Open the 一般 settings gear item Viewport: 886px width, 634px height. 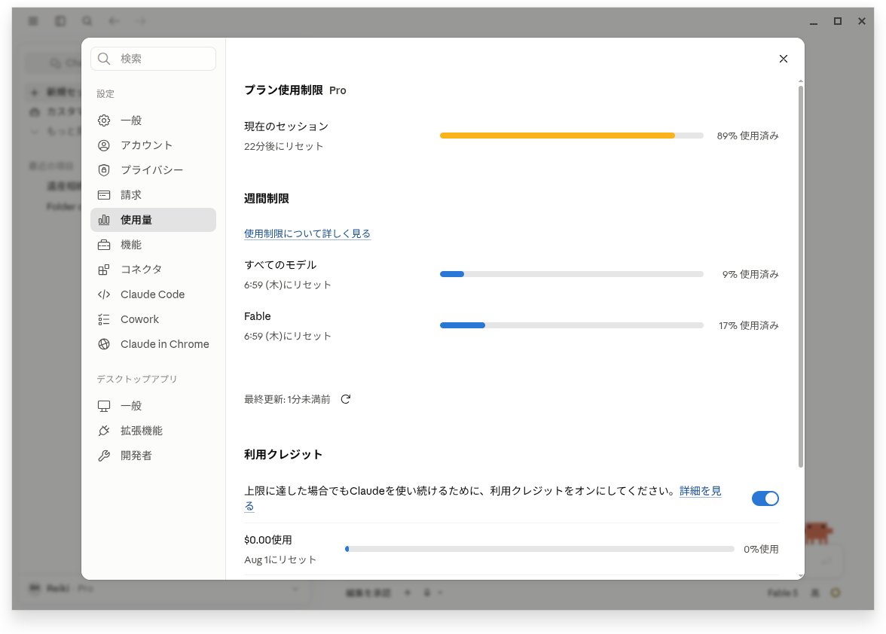click(x=153, y=120)
